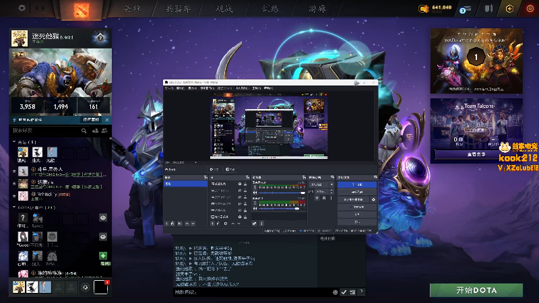Toggle lock of first OBS source
The height and width of the screenshot is (303, 539).
click(x=245, y=184)
